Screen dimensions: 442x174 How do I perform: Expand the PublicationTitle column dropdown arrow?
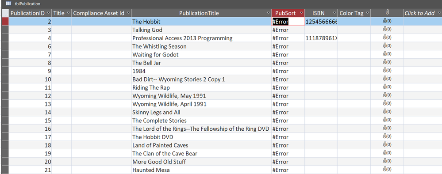tap(269, 13)
